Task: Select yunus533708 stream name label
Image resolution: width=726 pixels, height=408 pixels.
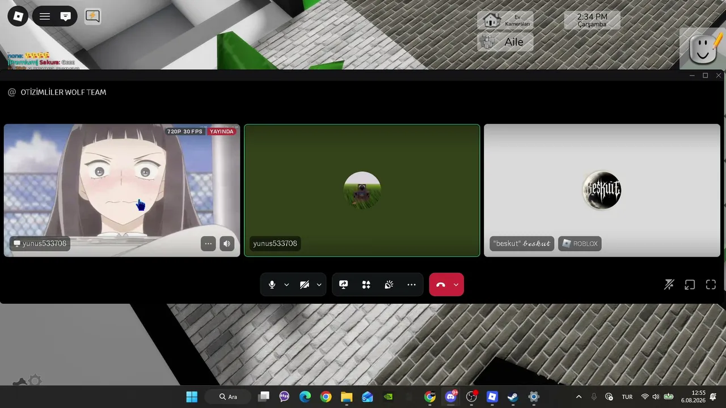Action: point(40,244)
